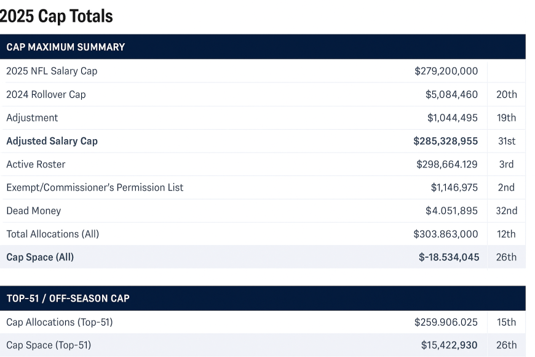Click the 2024 Rollover Cap label
This screenshot has height=357, width=535.
(x=46, y=94)
